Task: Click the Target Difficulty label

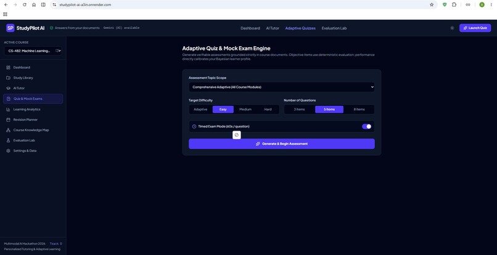Action: [200, 100]
